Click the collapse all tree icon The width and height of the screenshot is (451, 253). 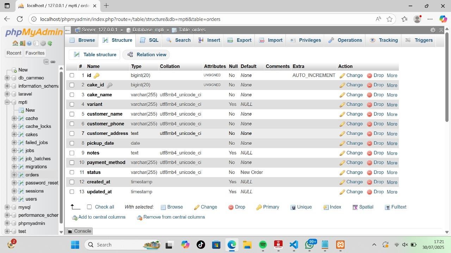(x=46, y=62)
